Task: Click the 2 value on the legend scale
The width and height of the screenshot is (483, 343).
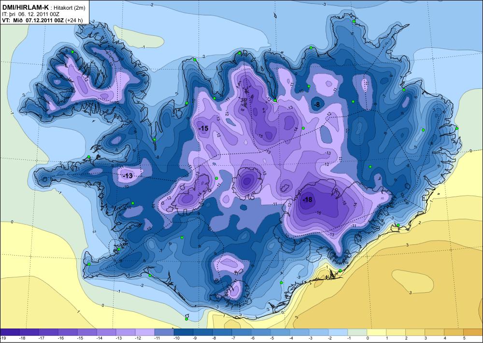Action: click(405, 338)
